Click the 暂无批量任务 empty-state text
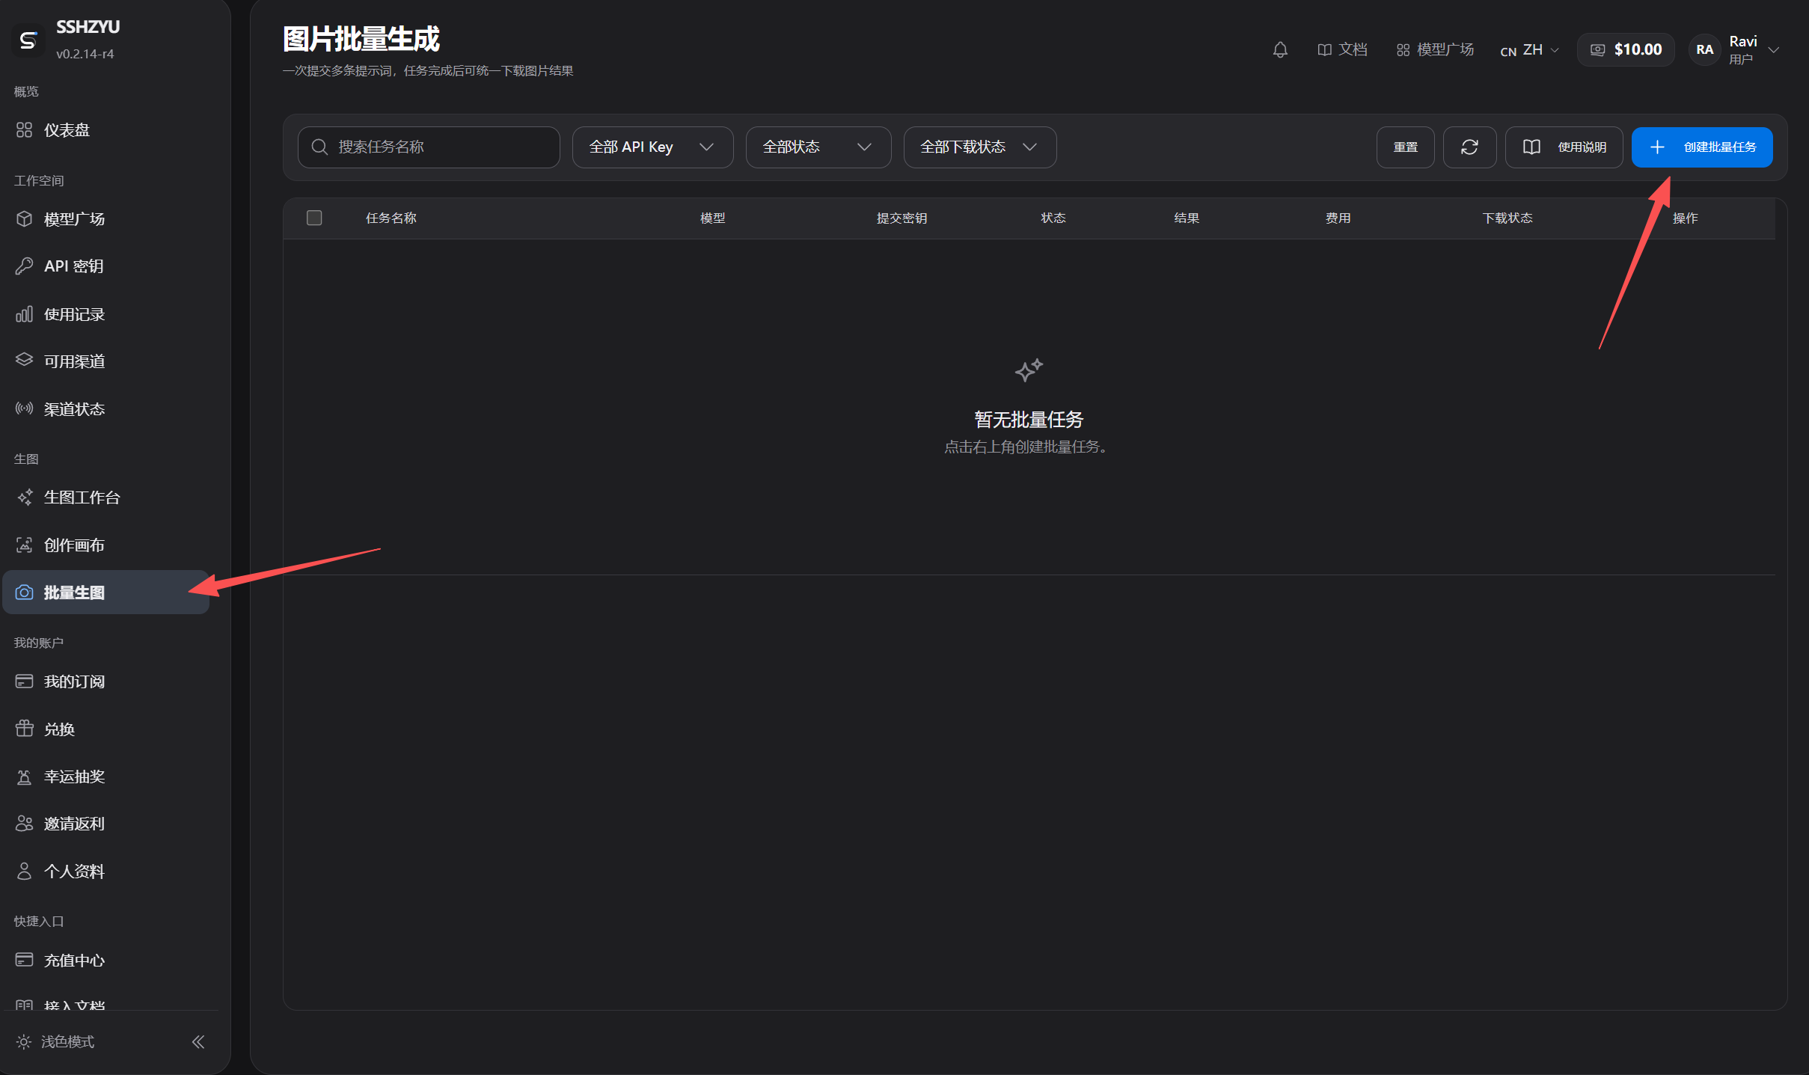 click(x=1029, y=420)
